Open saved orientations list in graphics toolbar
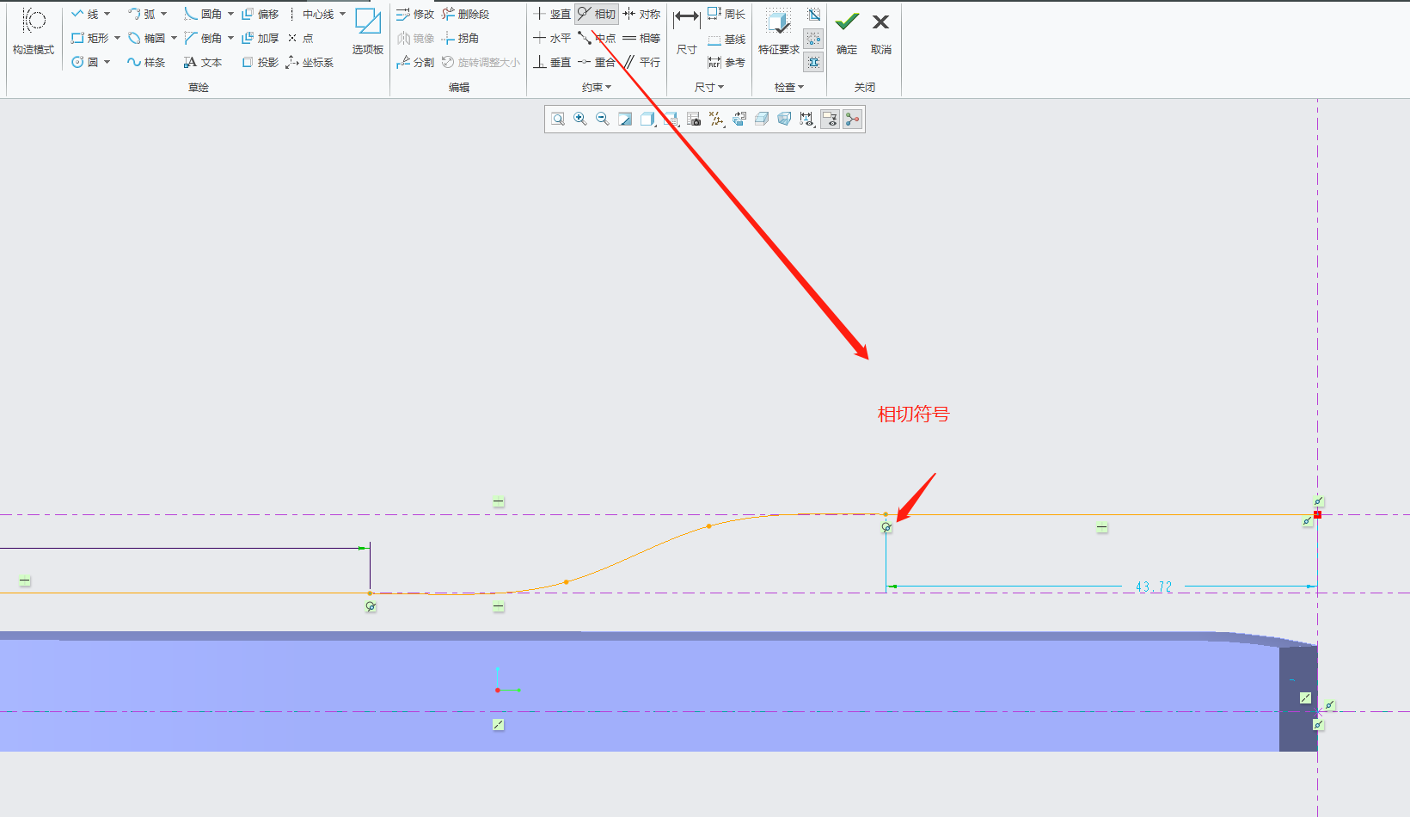Image resolution: width=1410 pixels, height=817 pixels. tap(671, 119)
